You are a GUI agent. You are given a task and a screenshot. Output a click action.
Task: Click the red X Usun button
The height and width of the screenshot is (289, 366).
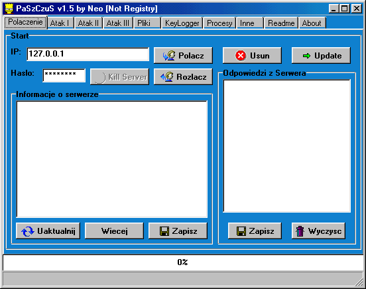pos(252,55)
